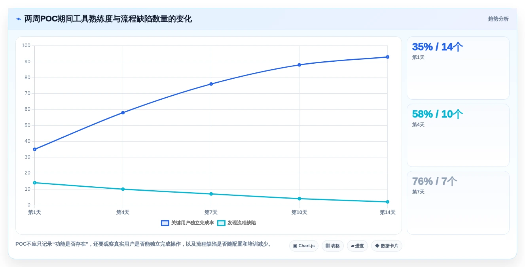Click the y-axis value 50
Viewport: 525px width, 267px height.
(x=27, y=125)
